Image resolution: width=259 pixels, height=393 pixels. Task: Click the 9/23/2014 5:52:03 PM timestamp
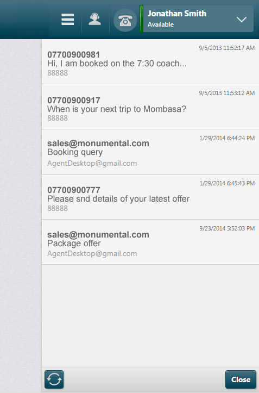(x=227, y=228)
